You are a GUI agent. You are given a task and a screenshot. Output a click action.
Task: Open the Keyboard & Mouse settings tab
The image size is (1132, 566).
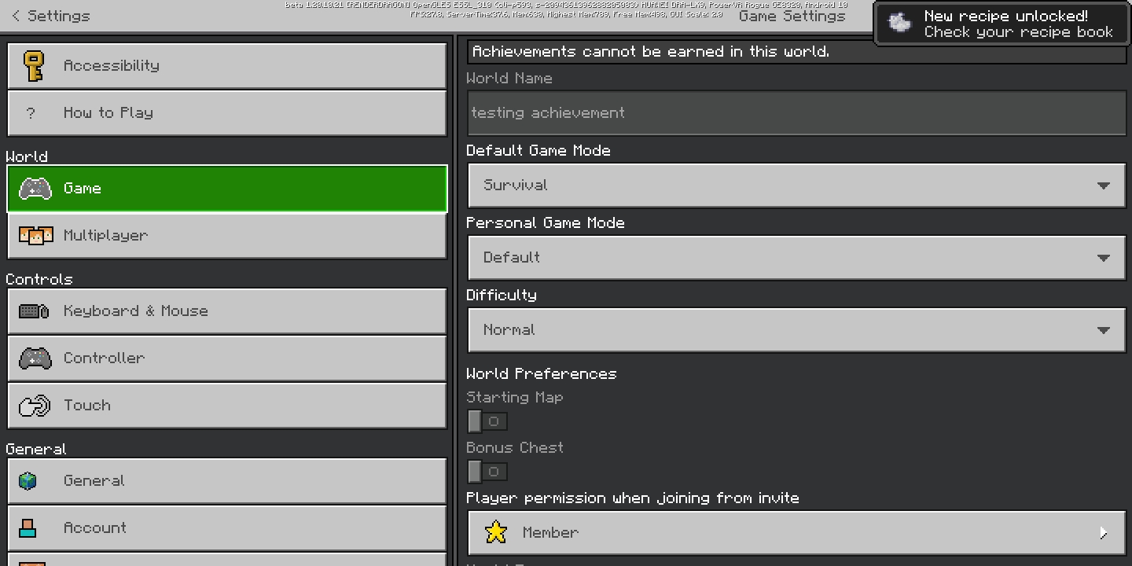[x=227, y=311]
